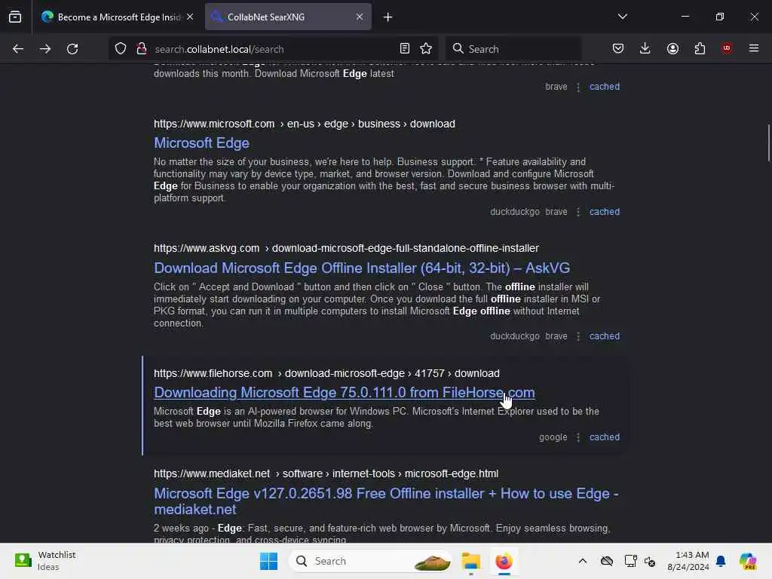The width and height of the screenshot is (772, 579).
Task: Open the Extensions puzzle icon
Action: [700, 48]
